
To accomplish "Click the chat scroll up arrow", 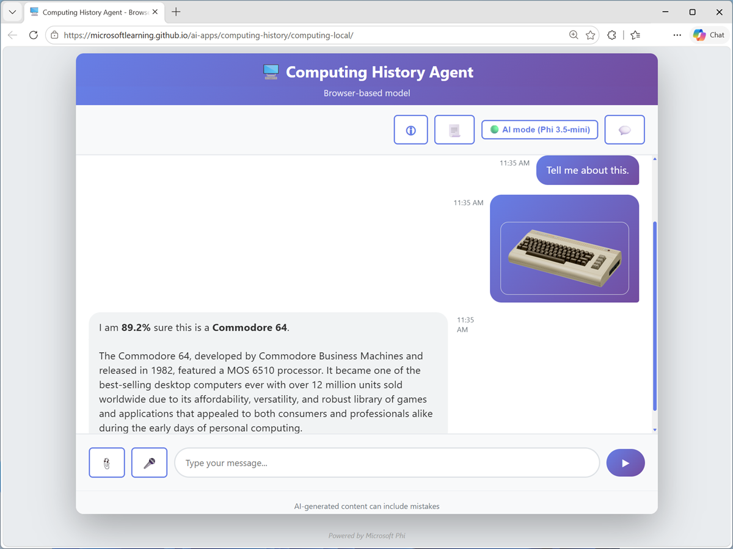I will tap(655, 159).
